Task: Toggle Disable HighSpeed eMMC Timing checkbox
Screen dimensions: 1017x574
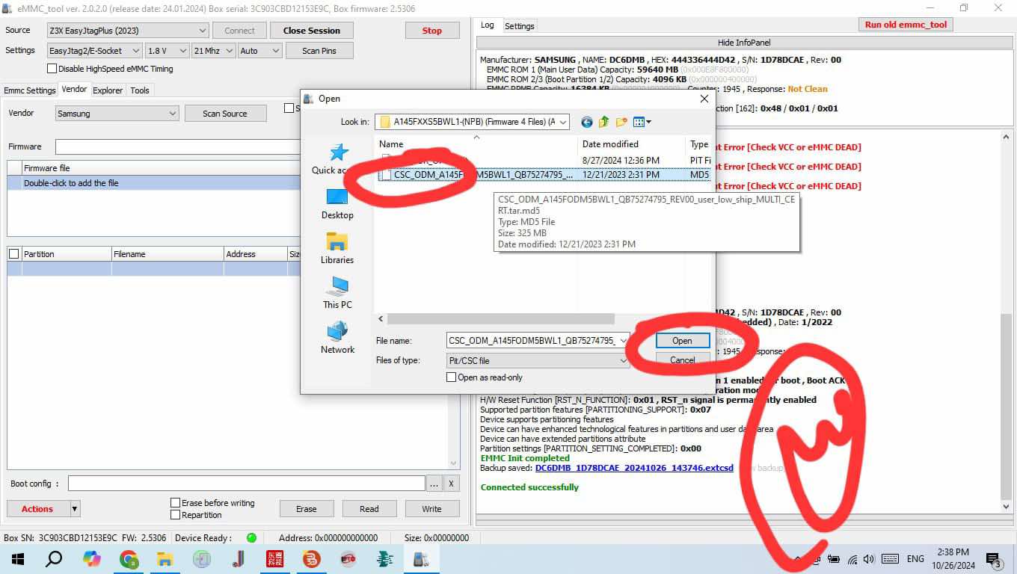Action: [x=52, y=69]
